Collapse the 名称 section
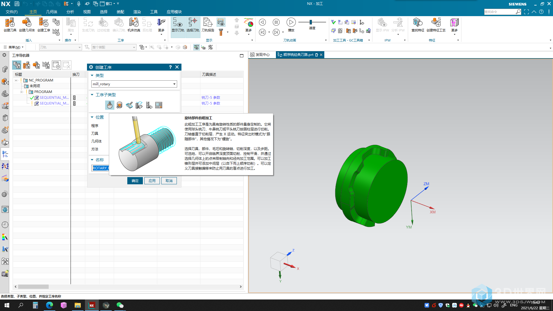553x311 pixels. [92, 160]
